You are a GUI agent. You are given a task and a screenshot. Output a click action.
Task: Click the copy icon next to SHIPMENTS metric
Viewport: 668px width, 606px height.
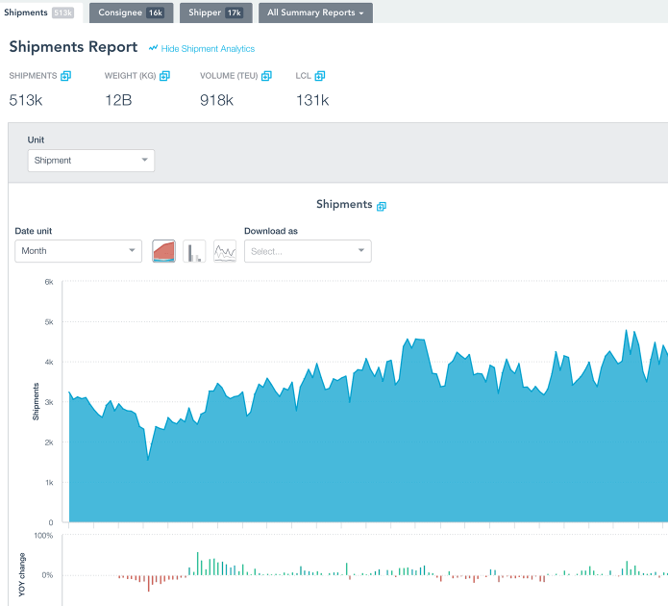point(66,76)
